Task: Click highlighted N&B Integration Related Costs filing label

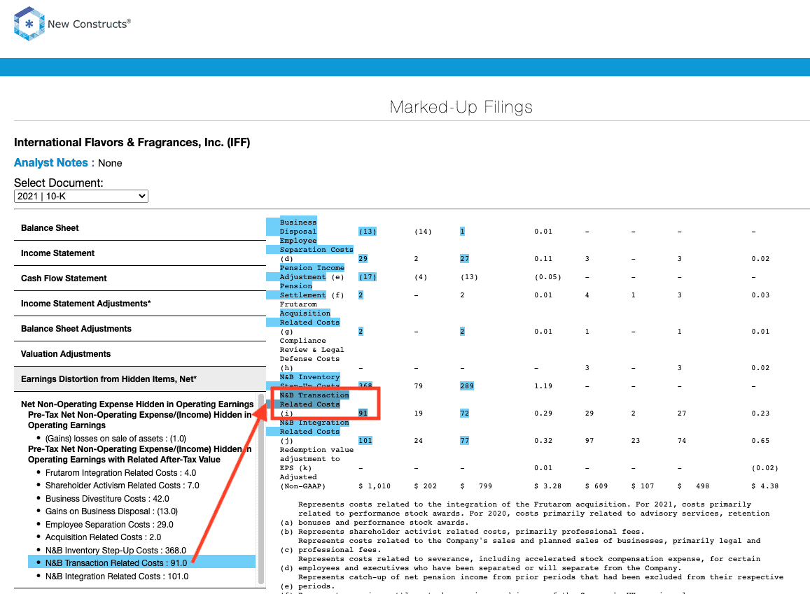Action: [x=314, y=427]
